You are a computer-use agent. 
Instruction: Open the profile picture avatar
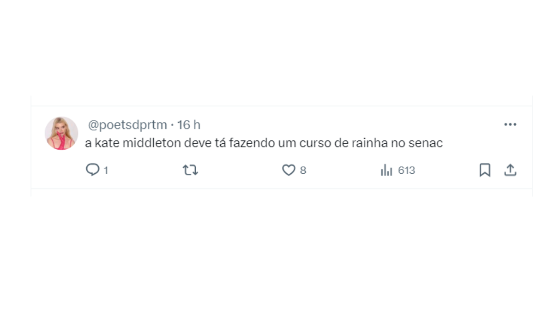point(61,133)
